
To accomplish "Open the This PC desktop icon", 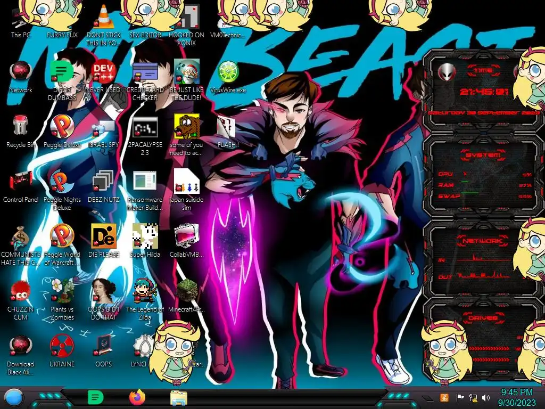I will pyautogui.click(x=21, y=22).
